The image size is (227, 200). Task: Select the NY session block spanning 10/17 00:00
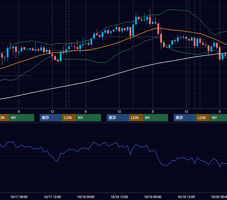[21, 118]
